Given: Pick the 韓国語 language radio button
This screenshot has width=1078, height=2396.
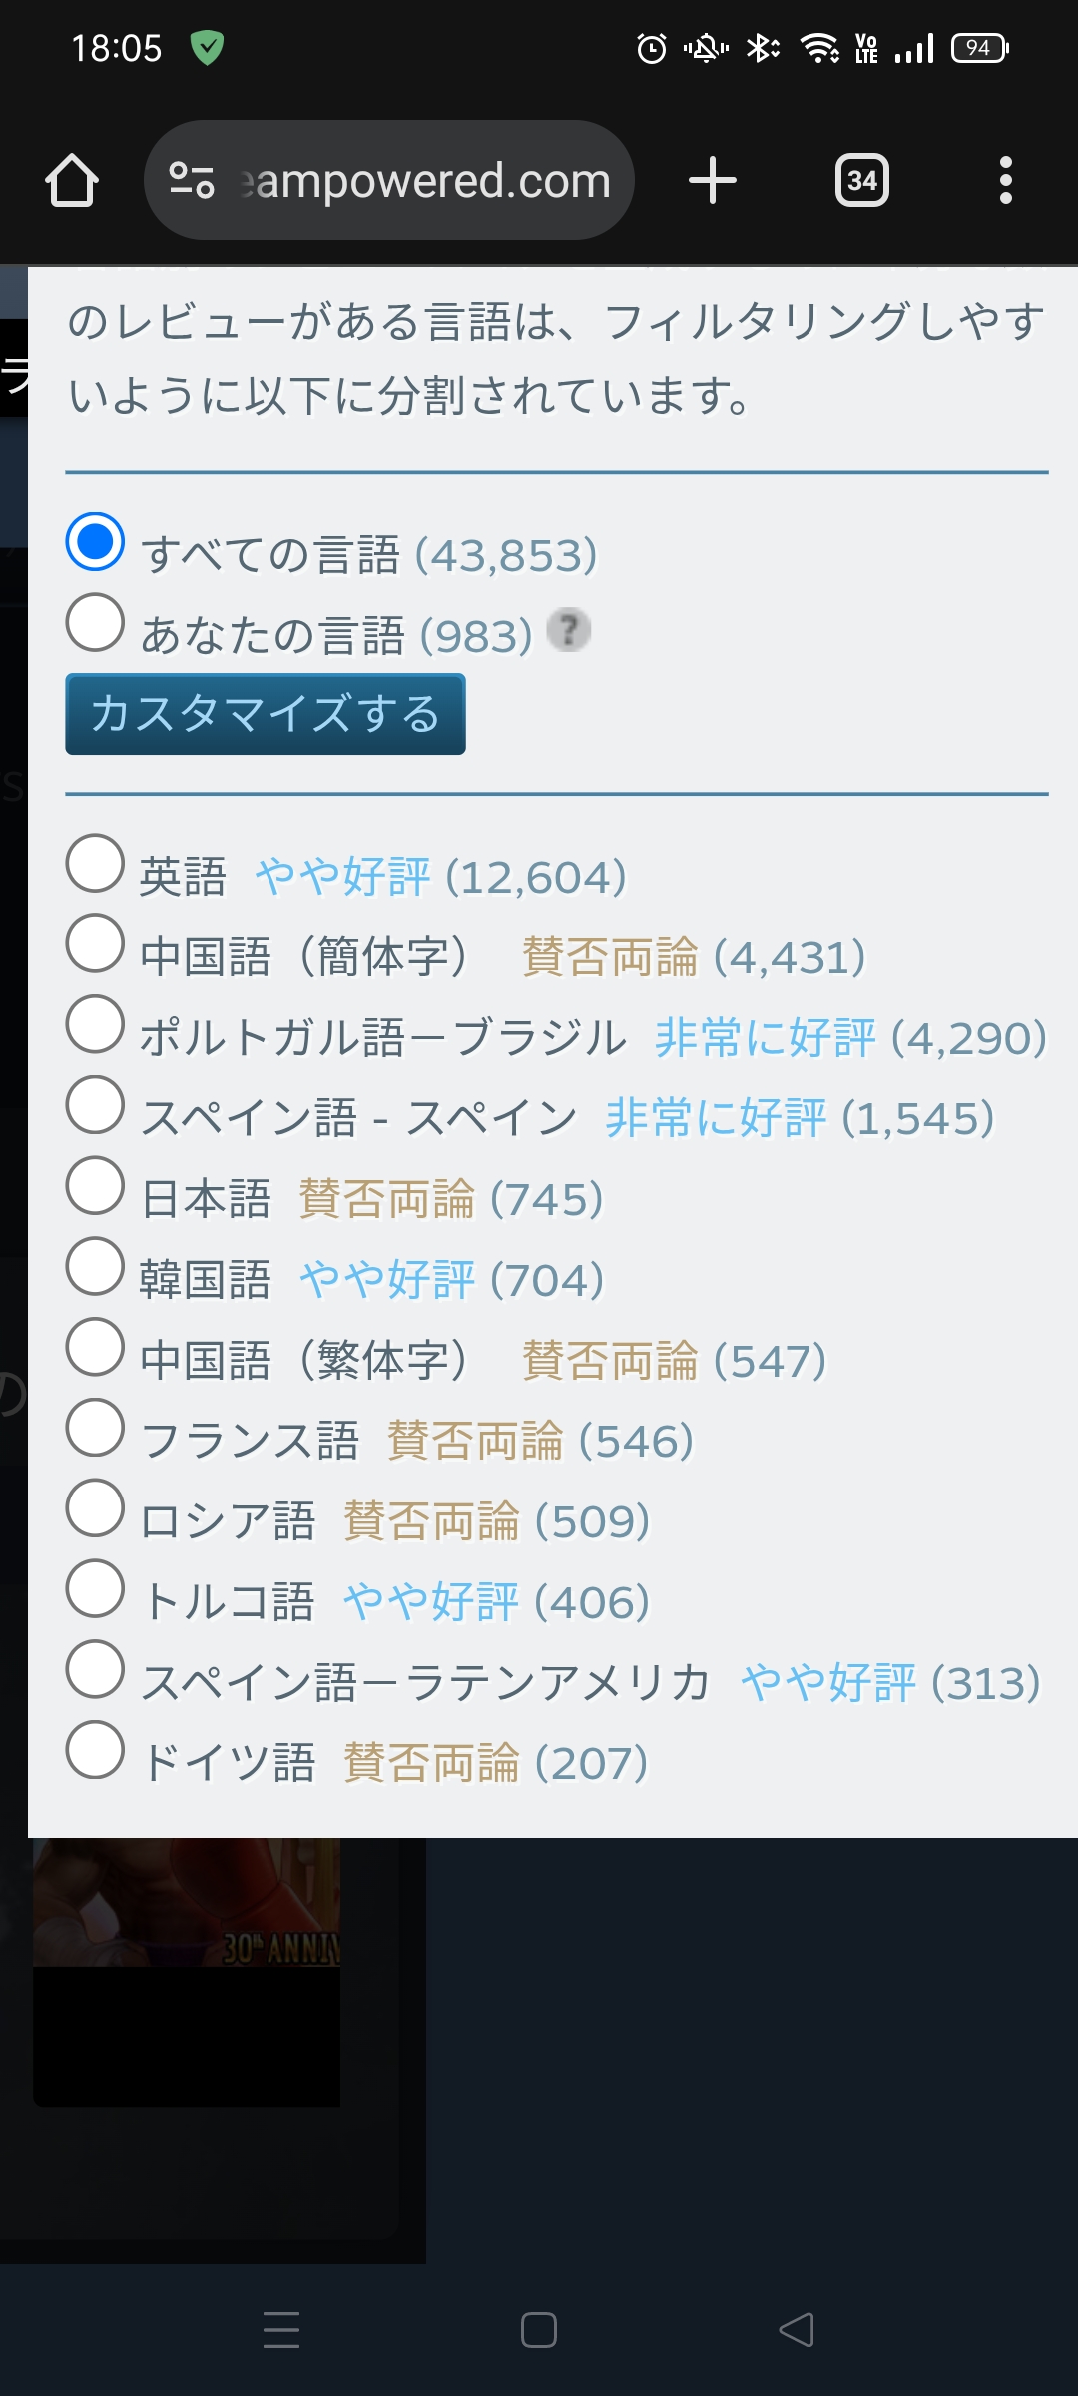Looking at the screenshot, I should point(95,1267).
